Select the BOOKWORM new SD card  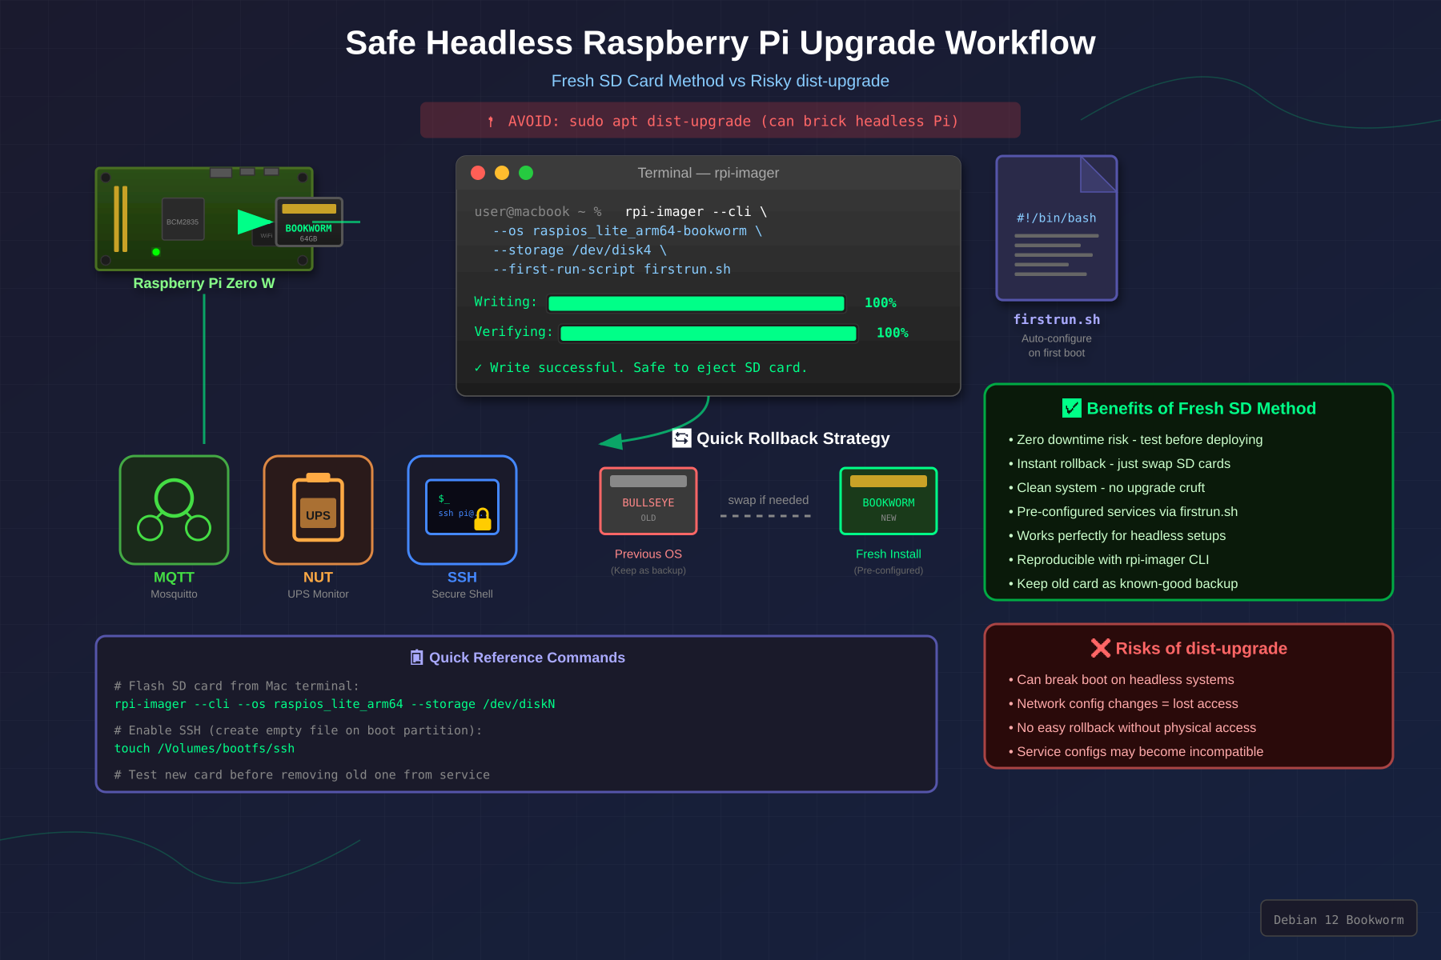888,501
